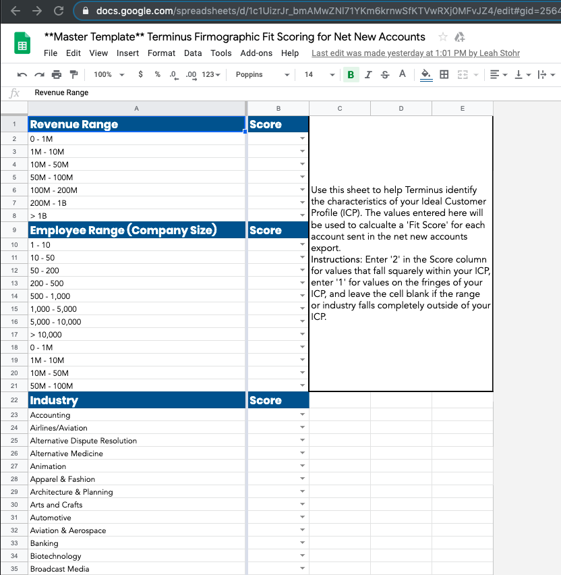
Task: Select the Employee Range header cell
Action: tap(137, 230)
